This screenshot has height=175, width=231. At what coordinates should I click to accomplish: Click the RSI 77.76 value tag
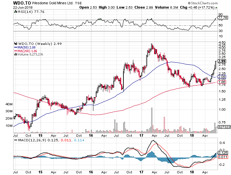(223, 18)
